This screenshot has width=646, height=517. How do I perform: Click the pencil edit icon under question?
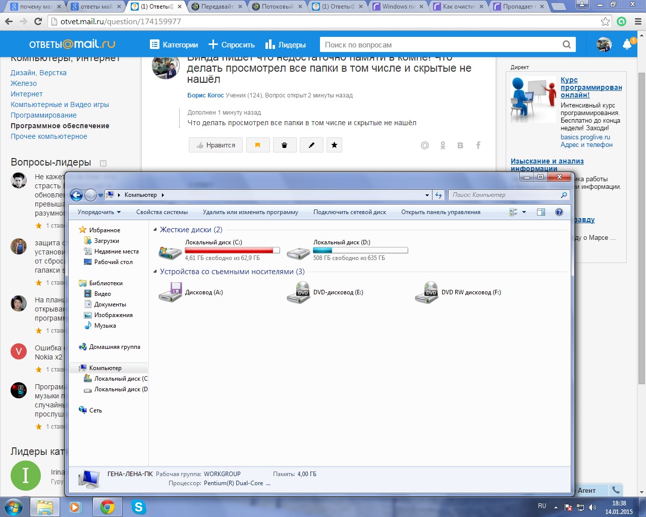coord(311,145)
